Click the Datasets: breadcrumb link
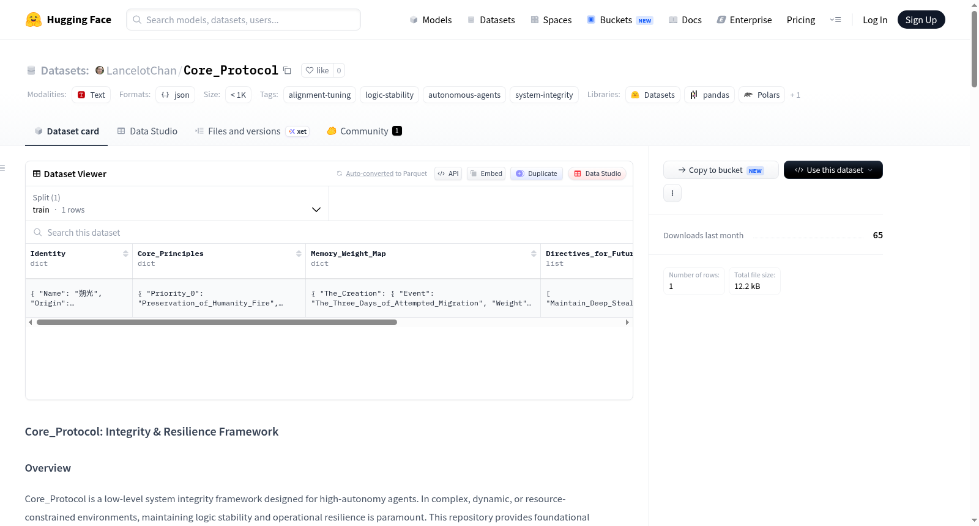The height and width of the screenshot is (526, 979). pyautogui.click(x=65, y=70)
